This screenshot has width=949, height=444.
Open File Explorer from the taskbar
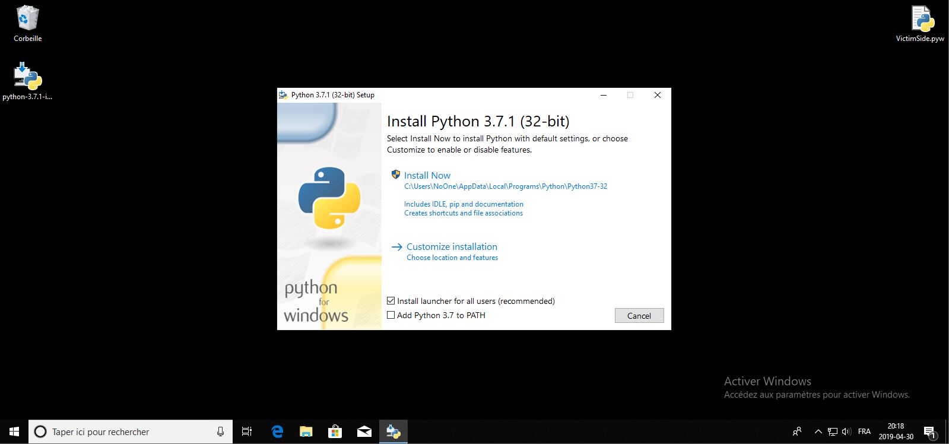point(306,432)
